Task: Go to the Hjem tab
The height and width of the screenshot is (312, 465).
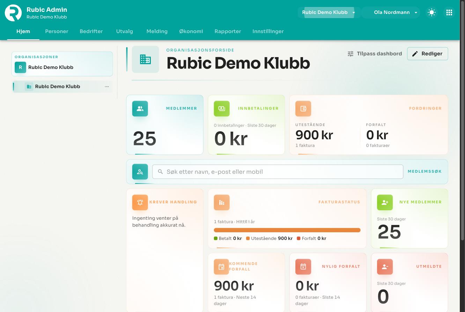Action: click(23, 31)
